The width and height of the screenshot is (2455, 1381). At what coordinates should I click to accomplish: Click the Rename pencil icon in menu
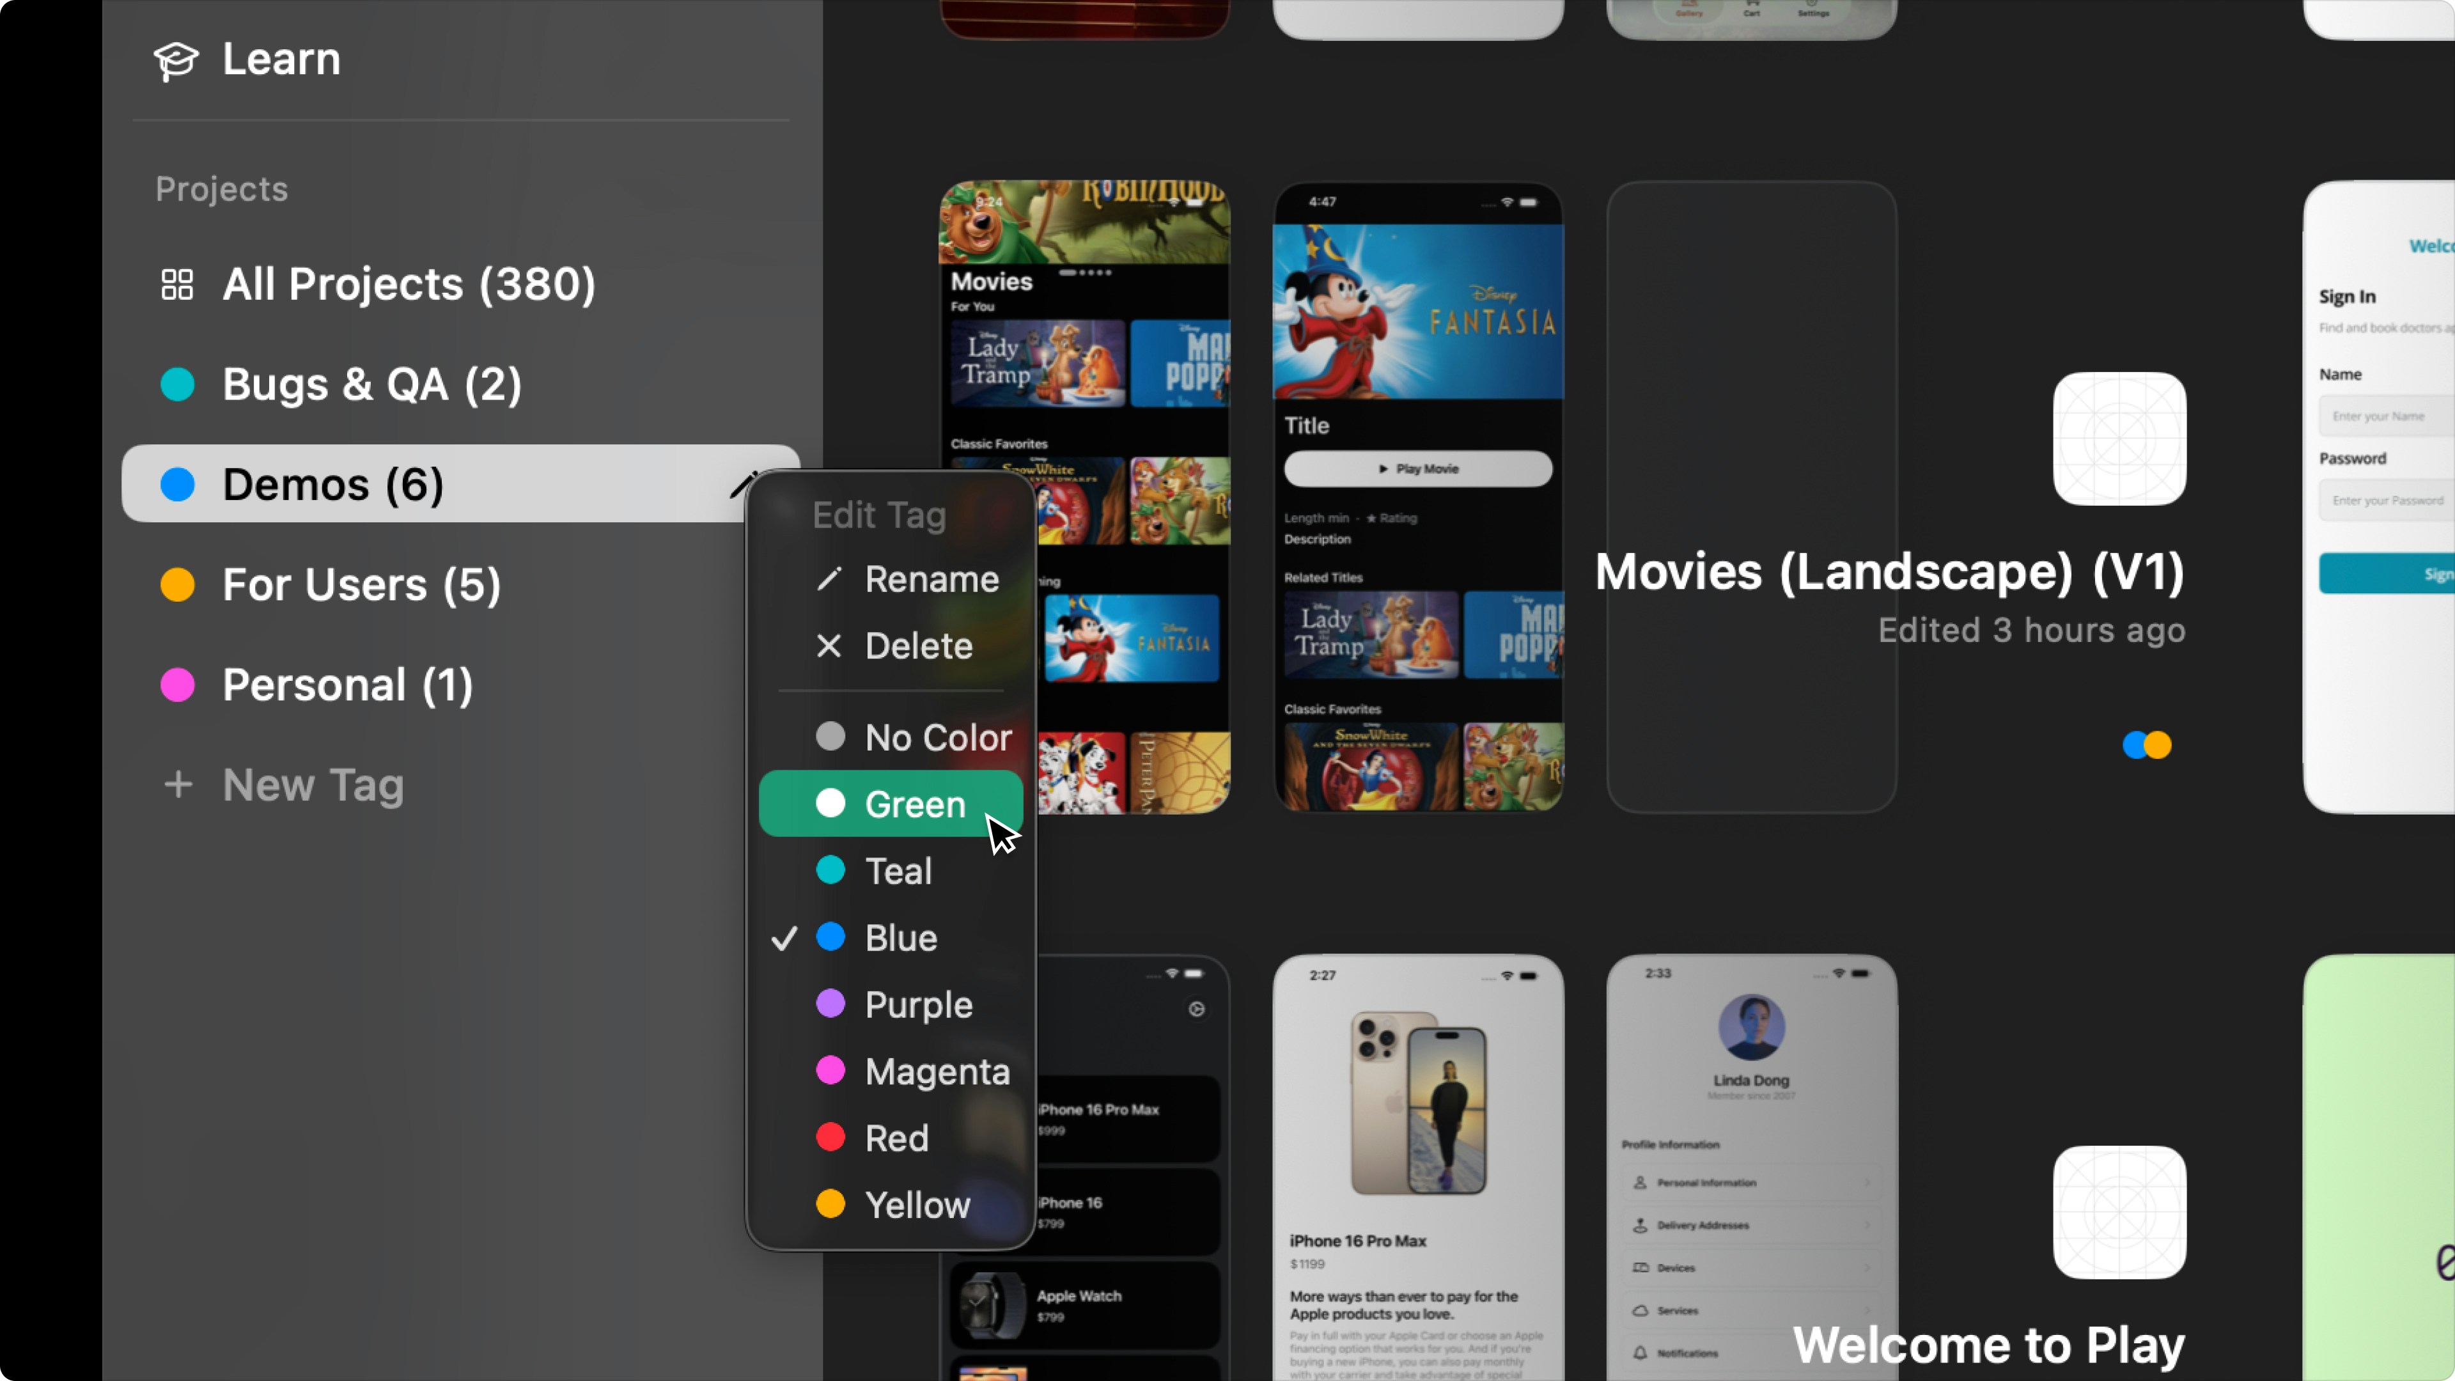[829, 579]
